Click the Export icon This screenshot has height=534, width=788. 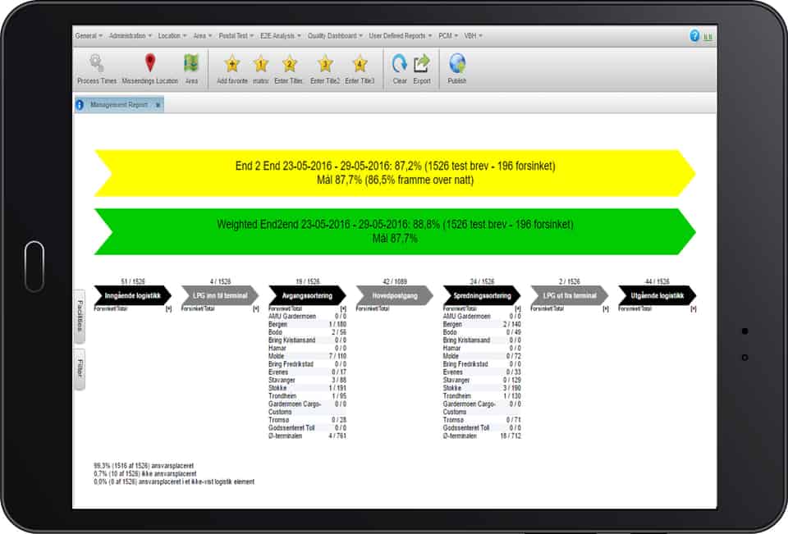(x=422, y=63)
